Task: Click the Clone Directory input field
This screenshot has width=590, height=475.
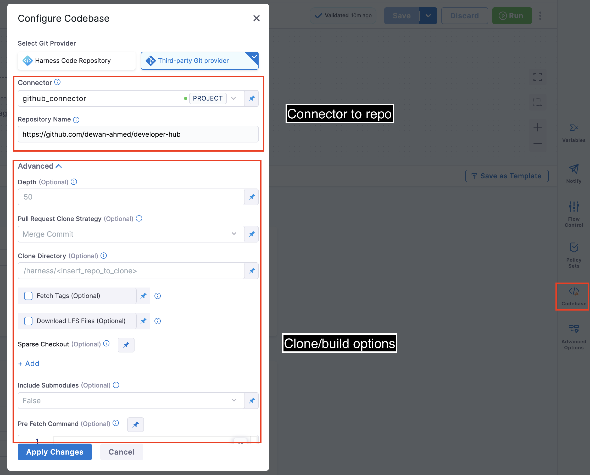Action: [x=131, y=271]
